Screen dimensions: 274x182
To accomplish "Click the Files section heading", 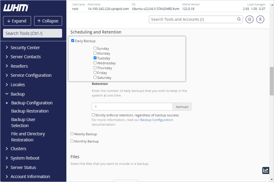I will point(75,157).
